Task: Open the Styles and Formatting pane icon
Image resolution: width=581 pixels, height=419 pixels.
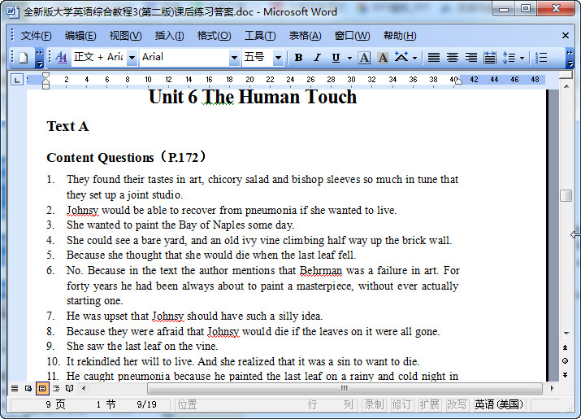Action: click(61, 58)
